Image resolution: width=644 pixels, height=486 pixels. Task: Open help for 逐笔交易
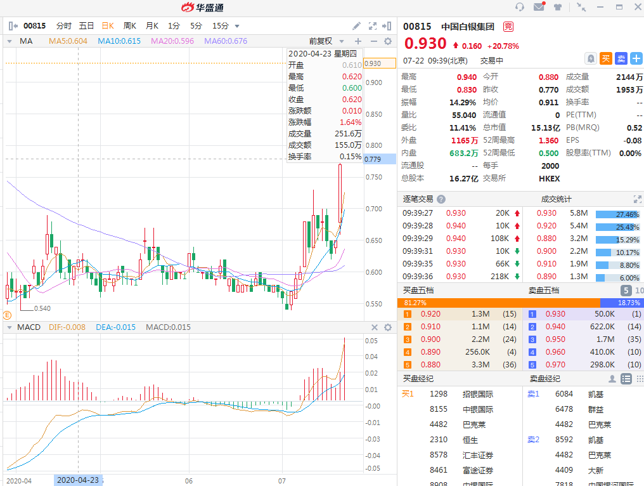pos(441,199)
